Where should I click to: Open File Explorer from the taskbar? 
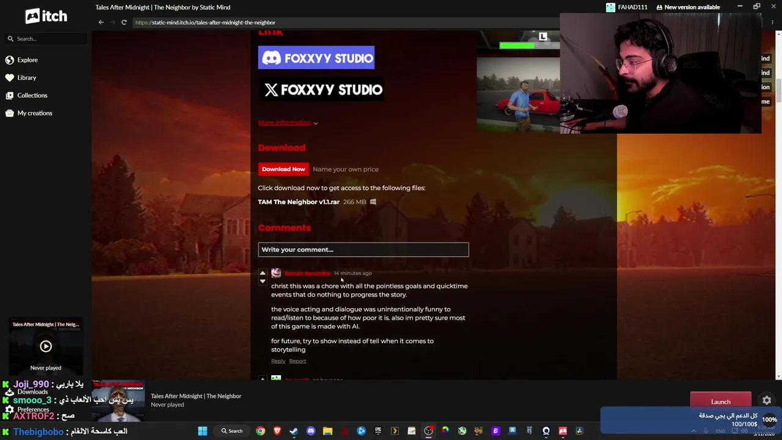tap(327, 431)
